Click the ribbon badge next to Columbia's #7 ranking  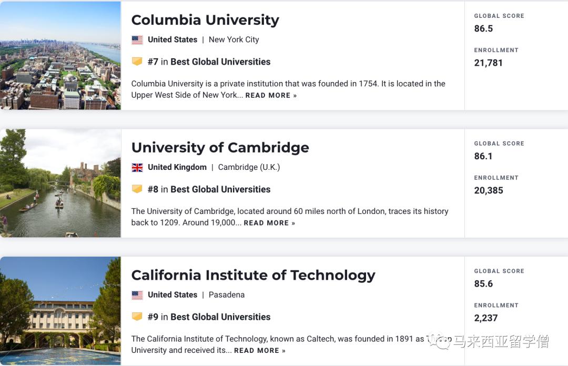(138, 62)
